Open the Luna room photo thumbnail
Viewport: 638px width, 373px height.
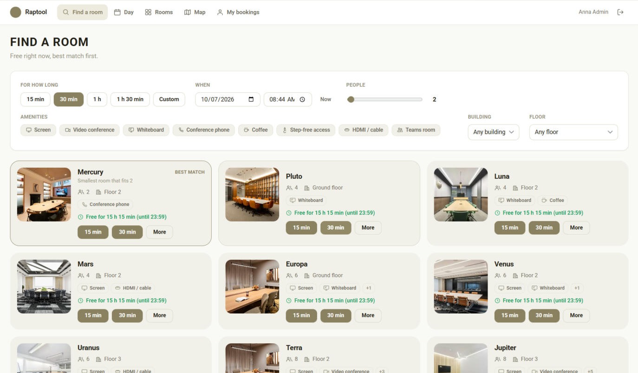pyautogui.click(x=461, y=195)
